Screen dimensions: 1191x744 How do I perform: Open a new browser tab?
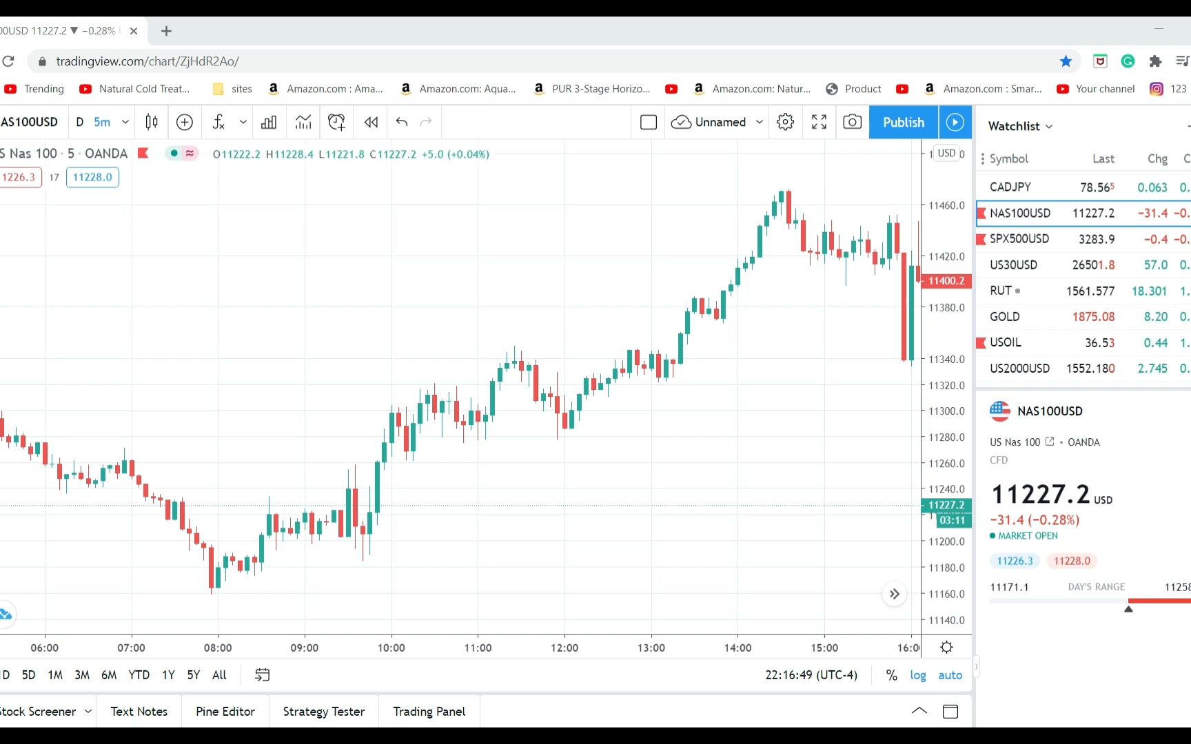pos(166,31)
